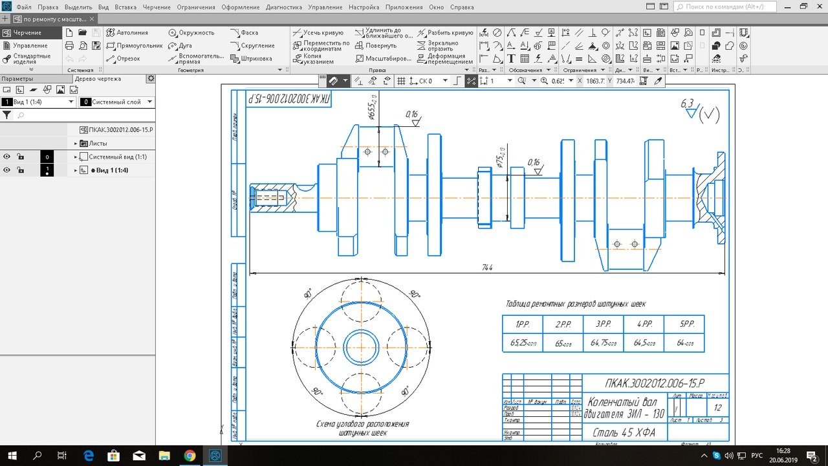Open the Оформление menu
Screen dimensions: 828x466
(x=240, y=7)
